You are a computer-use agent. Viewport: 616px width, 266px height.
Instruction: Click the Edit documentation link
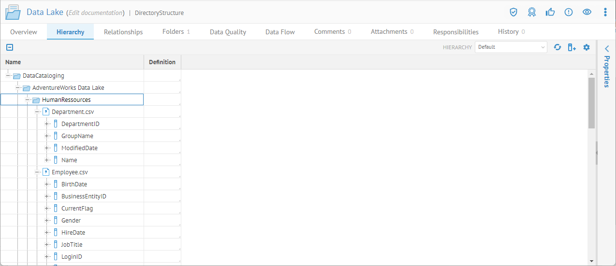pos(95,13)
